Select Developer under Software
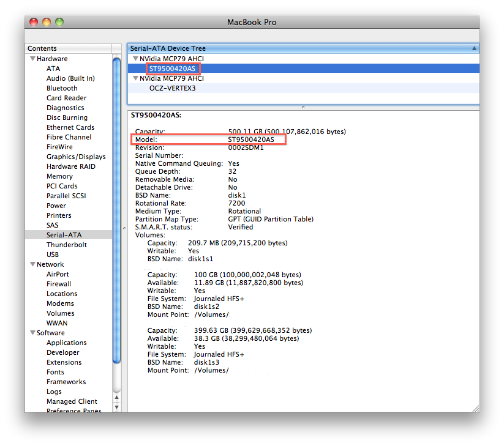This screenshot has height=446, width=504. (62, 352)
